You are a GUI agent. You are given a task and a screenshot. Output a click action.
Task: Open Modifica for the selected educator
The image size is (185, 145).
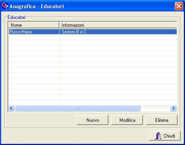click(127, 120)
